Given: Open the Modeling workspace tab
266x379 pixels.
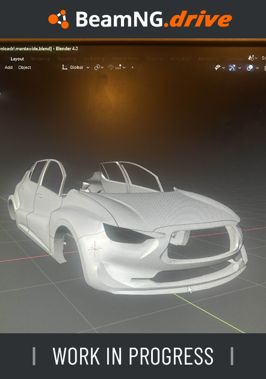Looking at the screenshot, I should click(40, 59).
